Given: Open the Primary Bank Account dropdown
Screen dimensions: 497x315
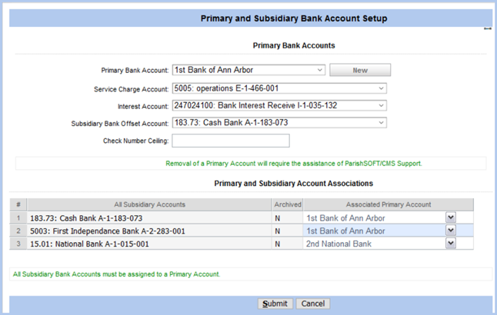Looking at the screenshot, I should tap(248, 70).
